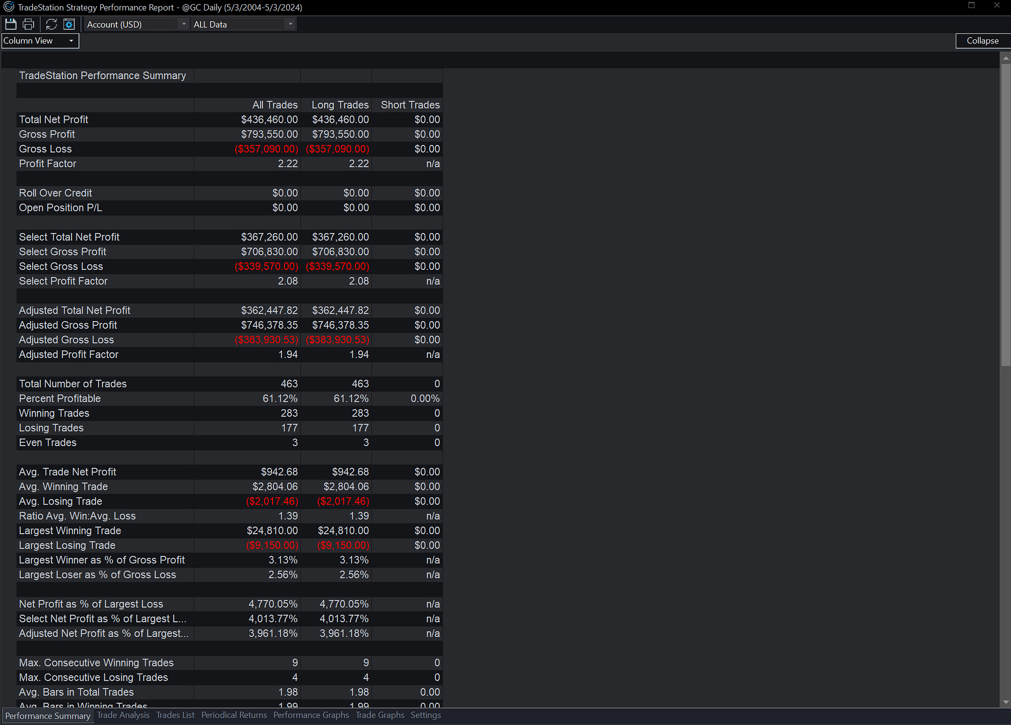Open the Account (USD) dropdown
Viewport: 1011px width, 725px height.
click(x=136, y=24)
